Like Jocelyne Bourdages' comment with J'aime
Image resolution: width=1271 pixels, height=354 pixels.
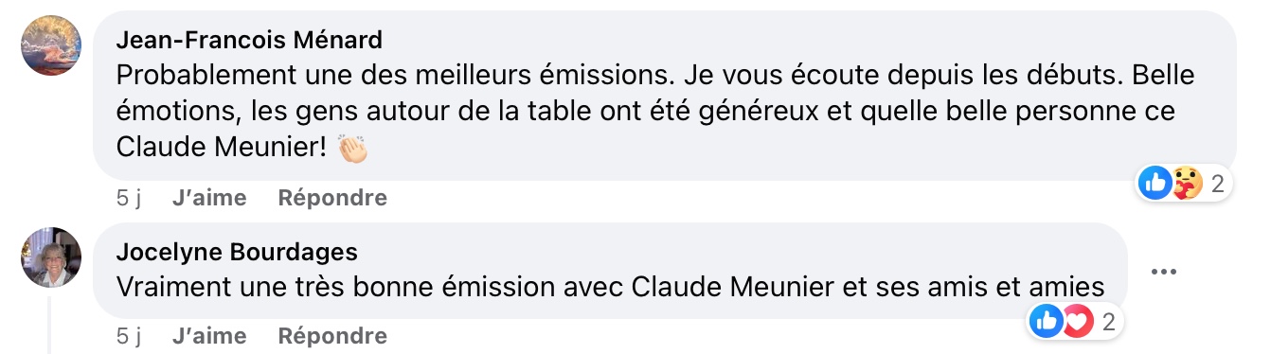click(209, 336)
